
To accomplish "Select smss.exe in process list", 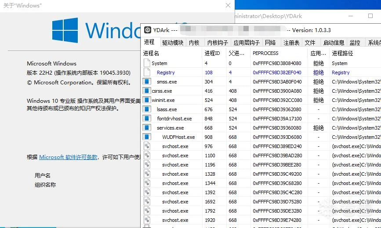I will click(x=167, y=82).
